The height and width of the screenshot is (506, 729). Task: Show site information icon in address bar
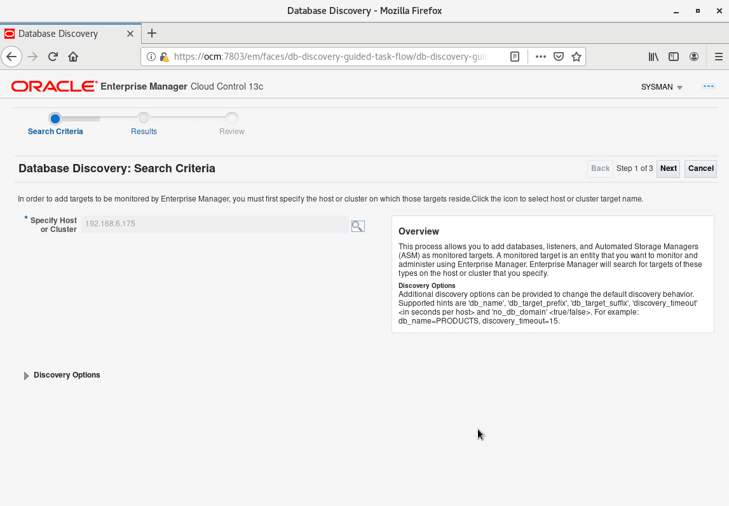point(151,57)
